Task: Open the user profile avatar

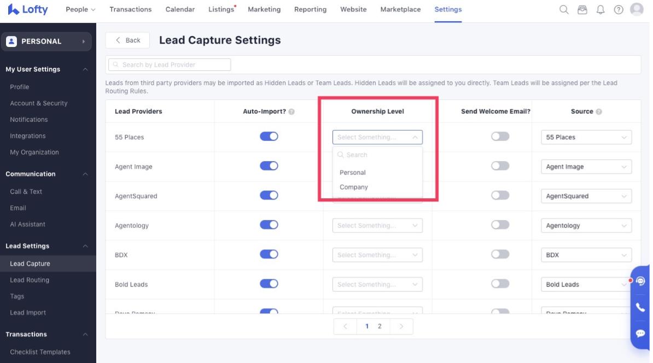Action: 637,9
